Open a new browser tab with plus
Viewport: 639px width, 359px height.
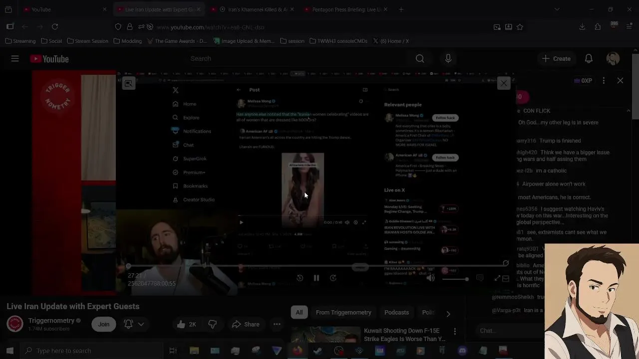[x=401, y=9]
